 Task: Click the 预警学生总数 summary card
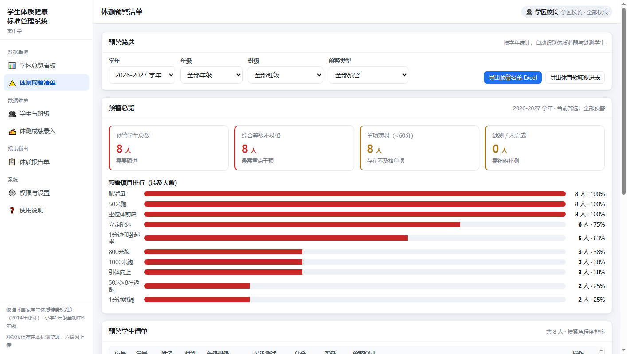(169, 148)
